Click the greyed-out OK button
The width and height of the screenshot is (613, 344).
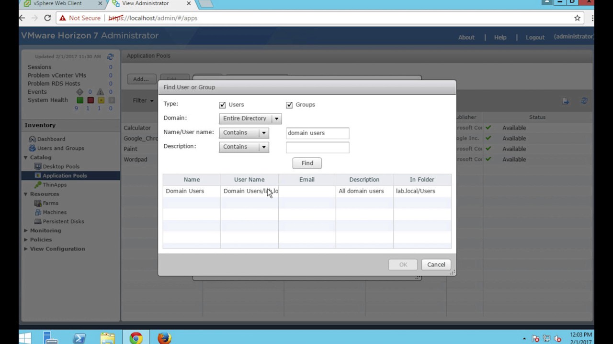(403, 265)
